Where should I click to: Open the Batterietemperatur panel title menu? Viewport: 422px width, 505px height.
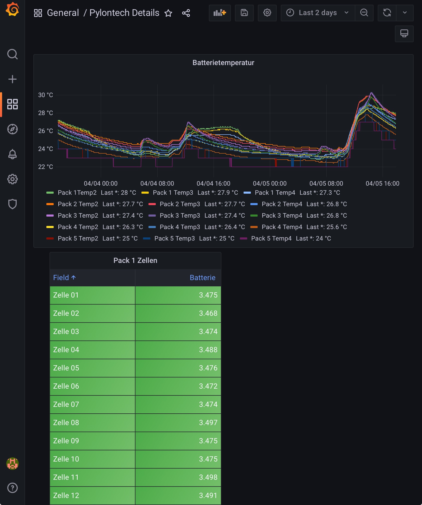coord(223,63)
